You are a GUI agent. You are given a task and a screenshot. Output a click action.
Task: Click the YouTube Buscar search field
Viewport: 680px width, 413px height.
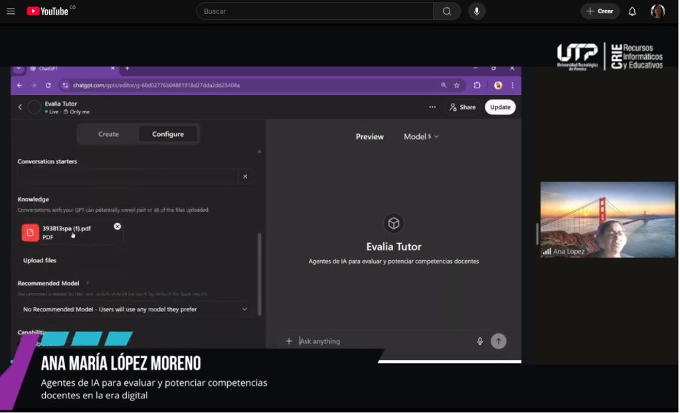tap(315, 11)
